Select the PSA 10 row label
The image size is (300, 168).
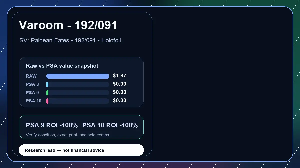34,101
